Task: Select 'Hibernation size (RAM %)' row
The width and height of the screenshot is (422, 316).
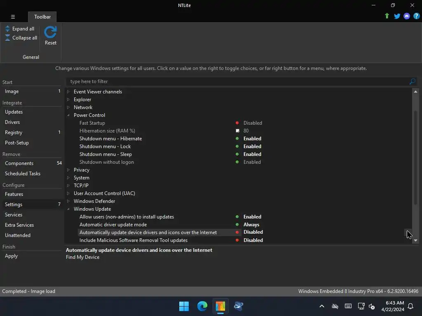Action: 107,131
